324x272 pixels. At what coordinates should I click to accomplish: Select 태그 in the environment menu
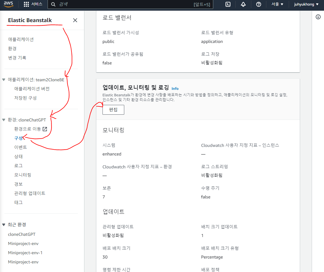18,202
